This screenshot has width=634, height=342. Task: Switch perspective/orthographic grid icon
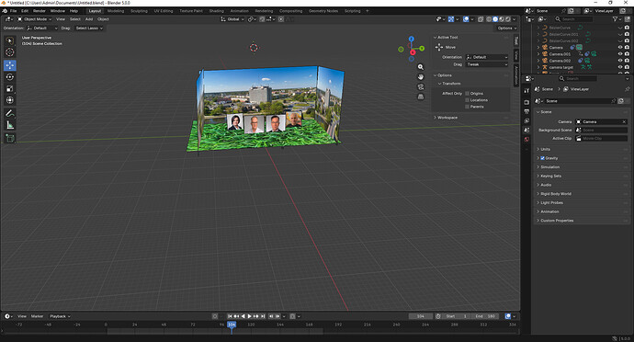coord(421,97)
